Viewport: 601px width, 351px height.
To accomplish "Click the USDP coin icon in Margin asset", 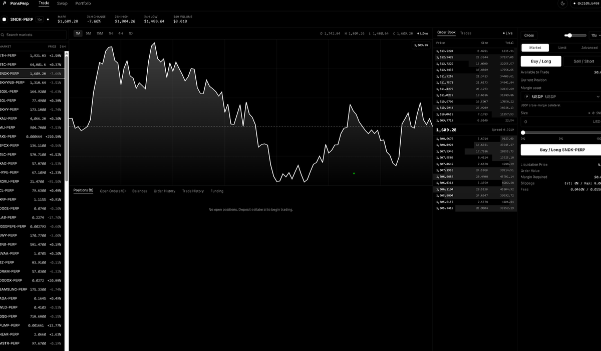I will [527, 96].
